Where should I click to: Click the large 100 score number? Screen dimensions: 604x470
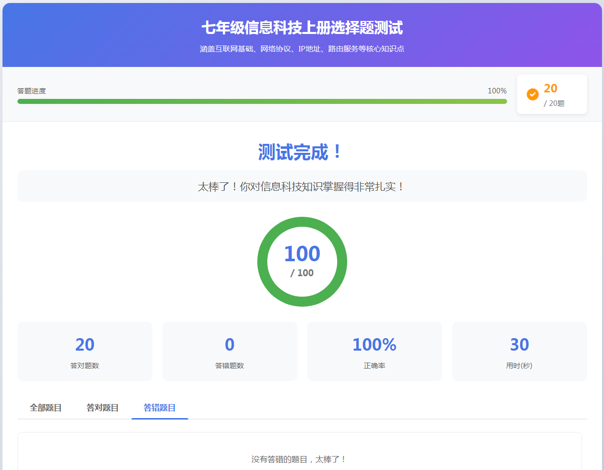point(302,254)
